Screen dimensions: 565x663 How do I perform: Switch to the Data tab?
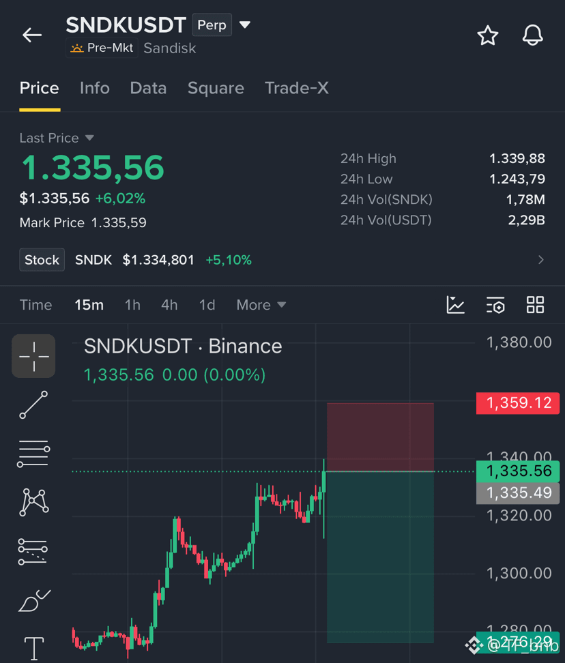click(x=149, y=88)
